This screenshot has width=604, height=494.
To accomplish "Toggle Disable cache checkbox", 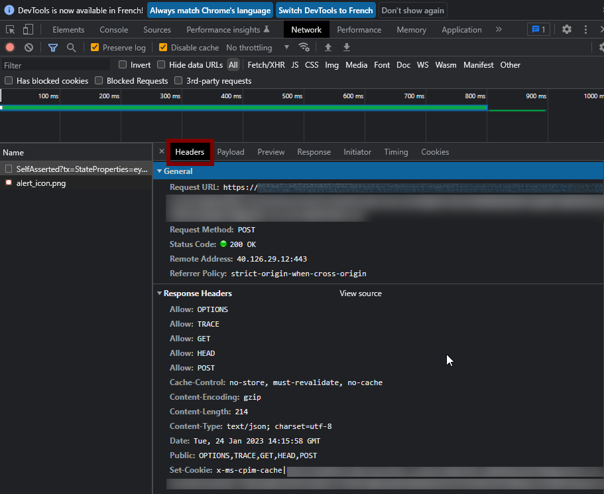I will point(163,47).
